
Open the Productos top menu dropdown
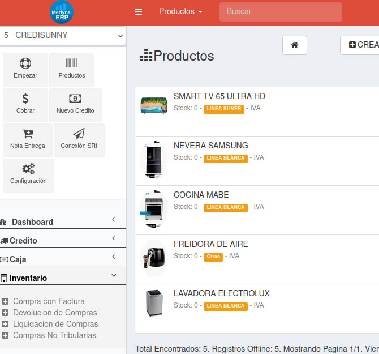tap(180, 12)
